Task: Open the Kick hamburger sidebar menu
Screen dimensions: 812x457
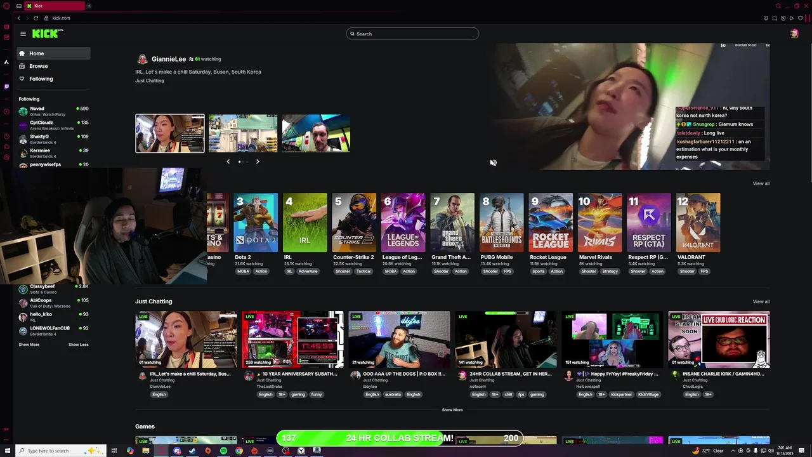Action: [x=23, y=34]
